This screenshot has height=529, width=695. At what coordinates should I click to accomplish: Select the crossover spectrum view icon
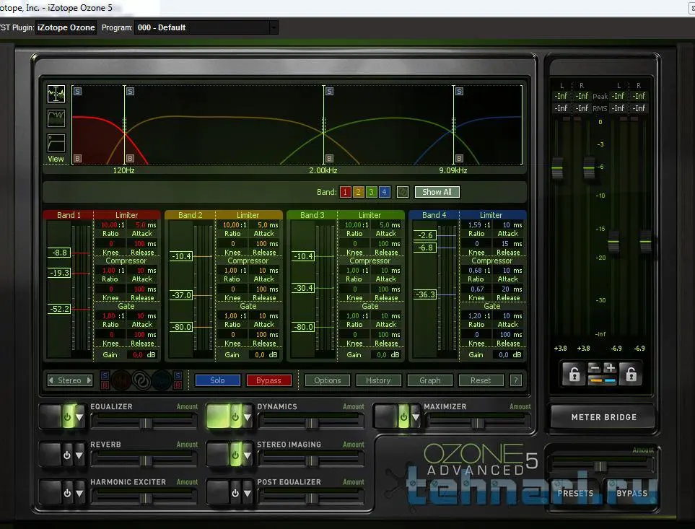pos(56,94)
